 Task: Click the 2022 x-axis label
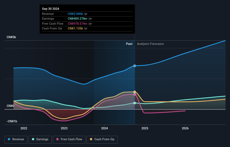click(24, 128)
